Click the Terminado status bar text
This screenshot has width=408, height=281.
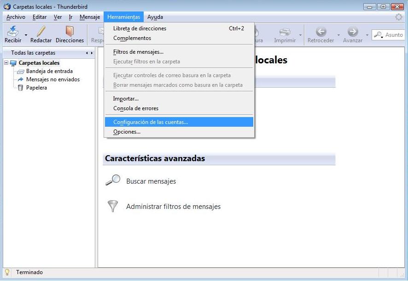29,272
